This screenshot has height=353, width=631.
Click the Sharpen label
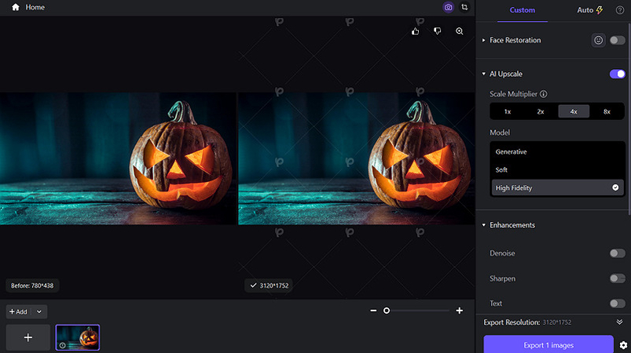coord(502,278)
